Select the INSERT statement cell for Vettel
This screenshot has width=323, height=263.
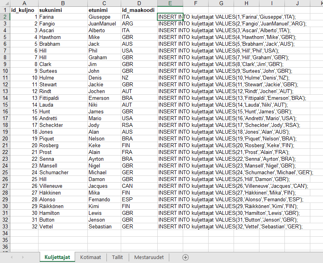(170, 226)
